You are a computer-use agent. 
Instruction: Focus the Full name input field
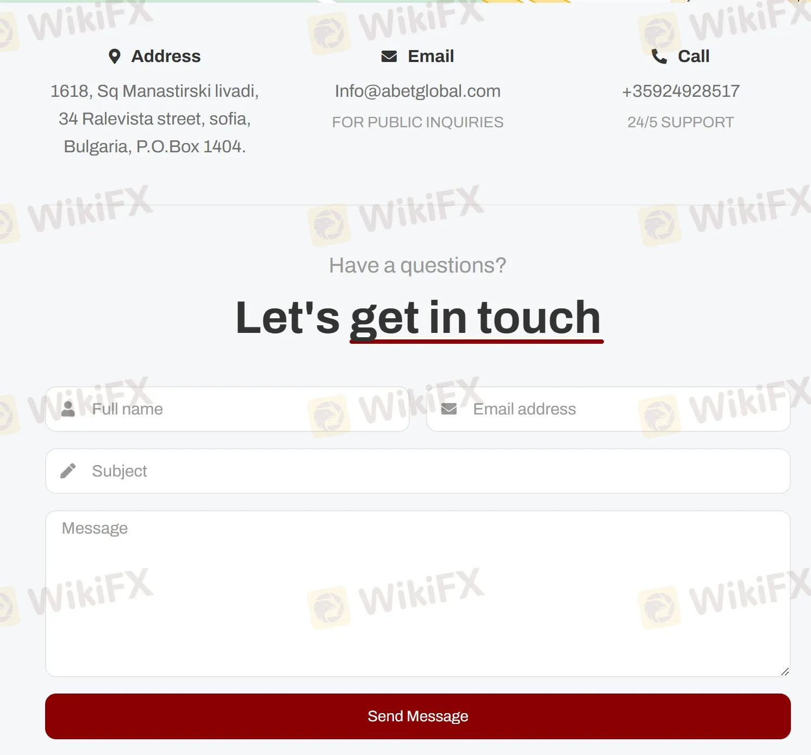point(227,409)
